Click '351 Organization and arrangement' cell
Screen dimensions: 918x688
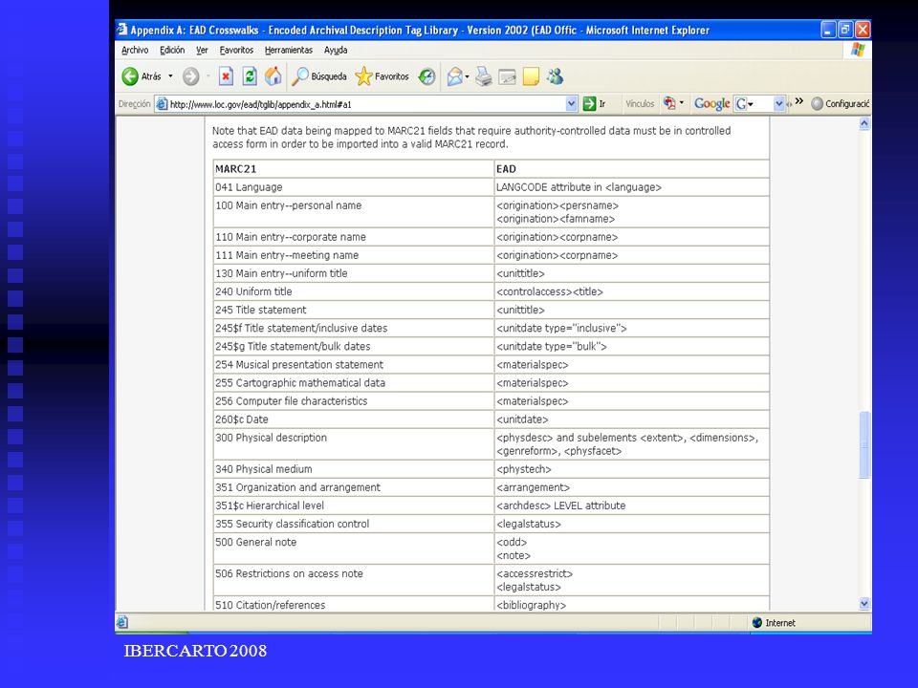(354, 487)
